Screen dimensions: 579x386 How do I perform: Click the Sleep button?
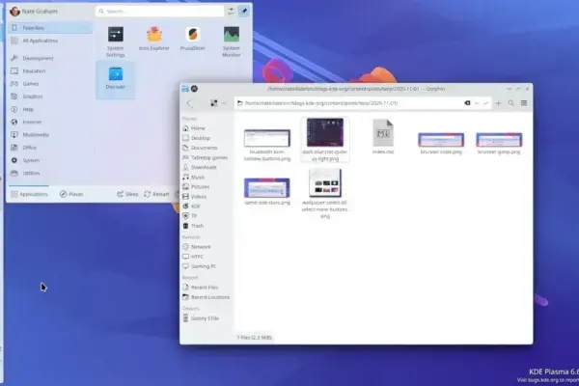(x=127, y=194)
